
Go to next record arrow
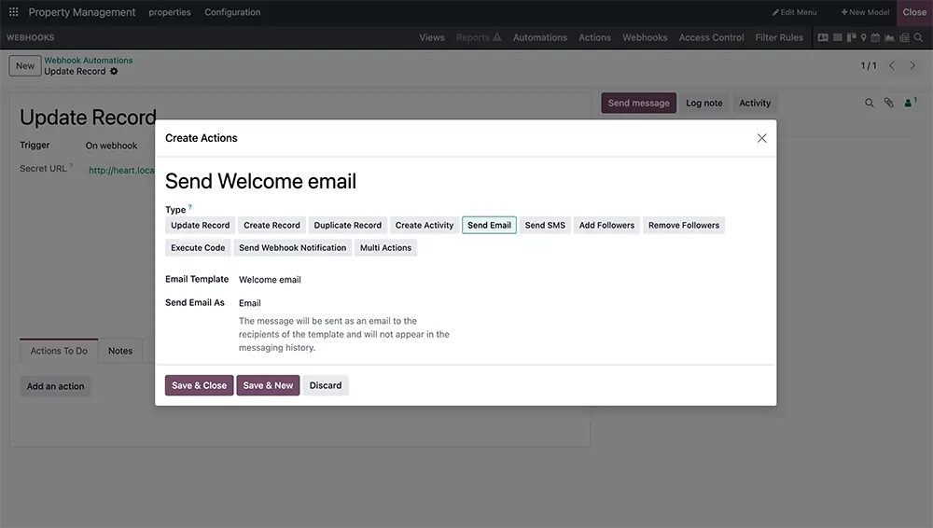(x=912, y=65)
